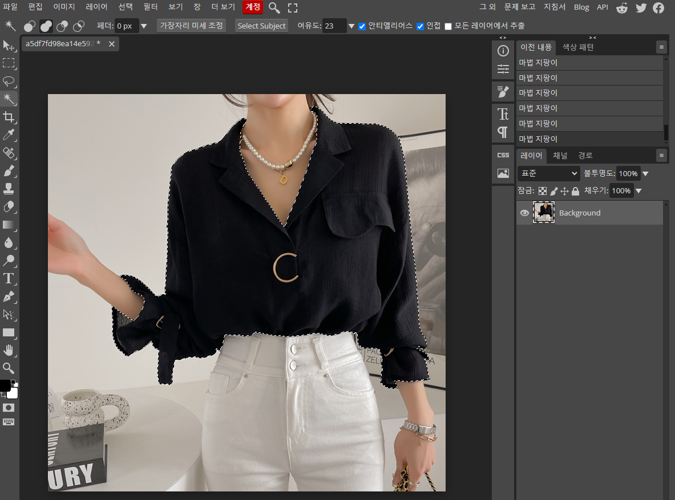Viewport: 675px width, 500px height.
Task: Select the Blur tool
Action: point(9,243)
